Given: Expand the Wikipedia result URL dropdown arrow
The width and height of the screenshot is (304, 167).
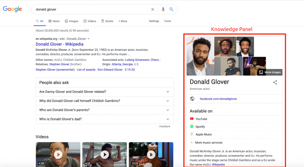Looking at the screenshot, I should (88, 39).
